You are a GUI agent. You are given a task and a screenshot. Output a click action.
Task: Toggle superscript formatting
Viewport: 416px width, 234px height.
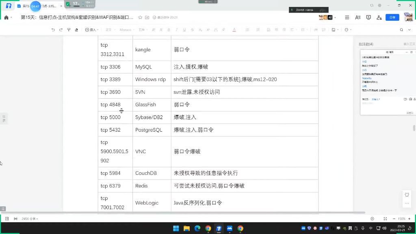pos(208,30)
